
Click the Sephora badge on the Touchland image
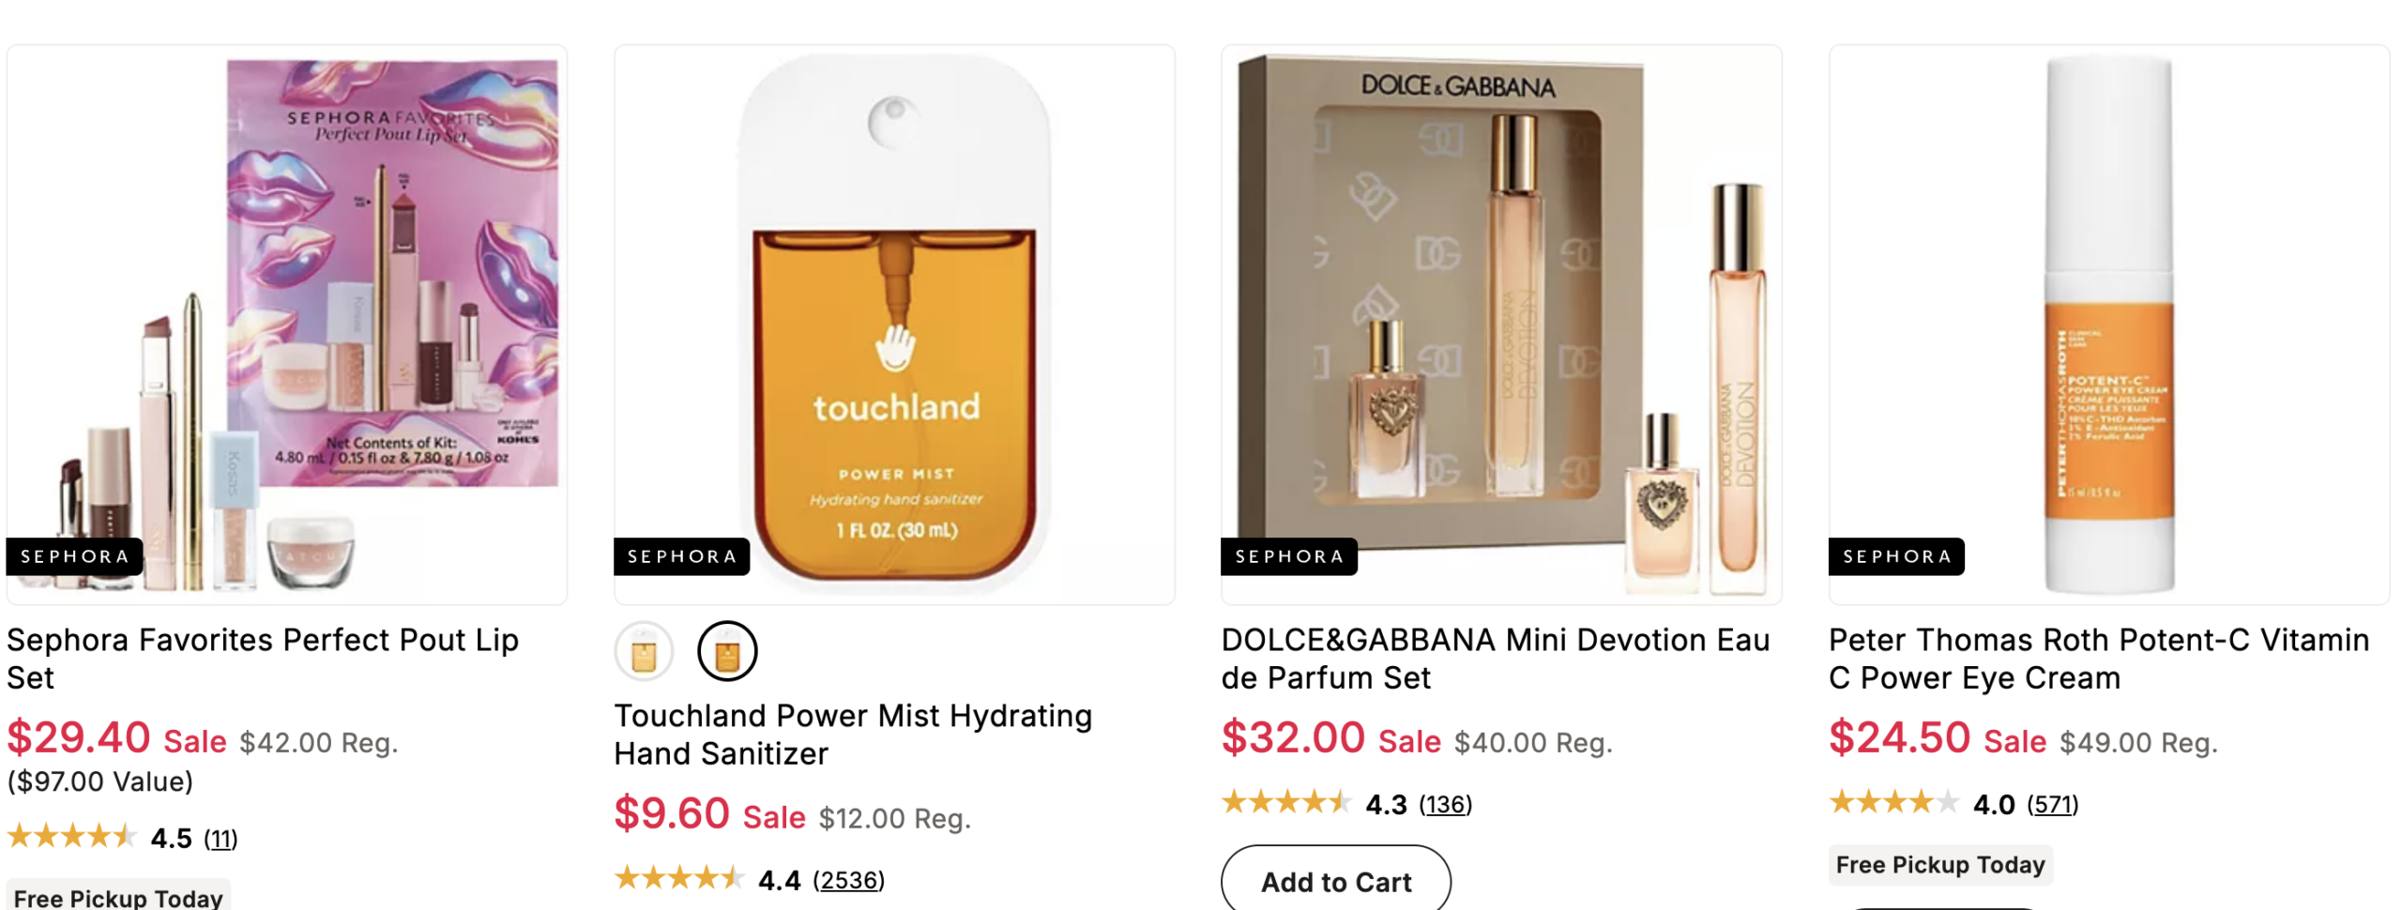[x=681, y=556]
